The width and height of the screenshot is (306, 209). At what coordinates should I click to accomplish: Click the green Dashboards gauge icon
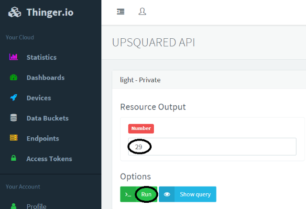[x=14, y=77]
